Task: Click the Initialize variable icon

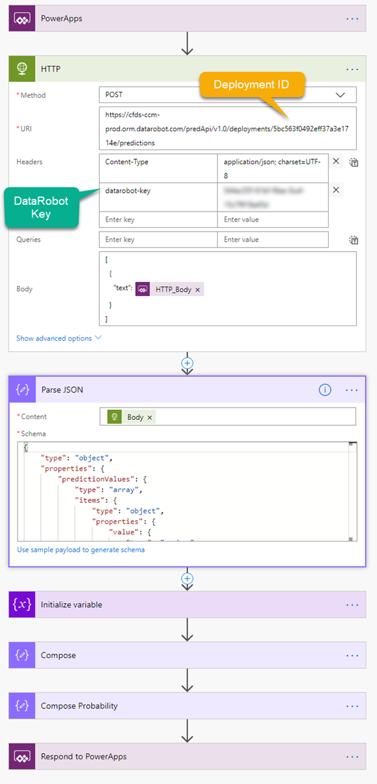Action: tap(22, 605)
